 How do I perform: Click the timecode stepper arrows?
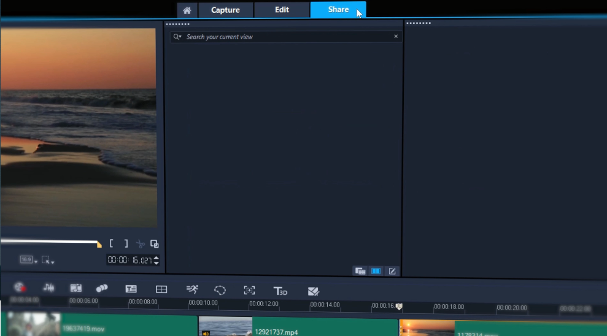pos(156,260)
